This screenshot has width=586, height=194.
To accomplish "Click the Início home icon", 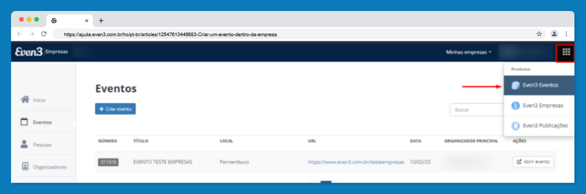I will point(25,100).
